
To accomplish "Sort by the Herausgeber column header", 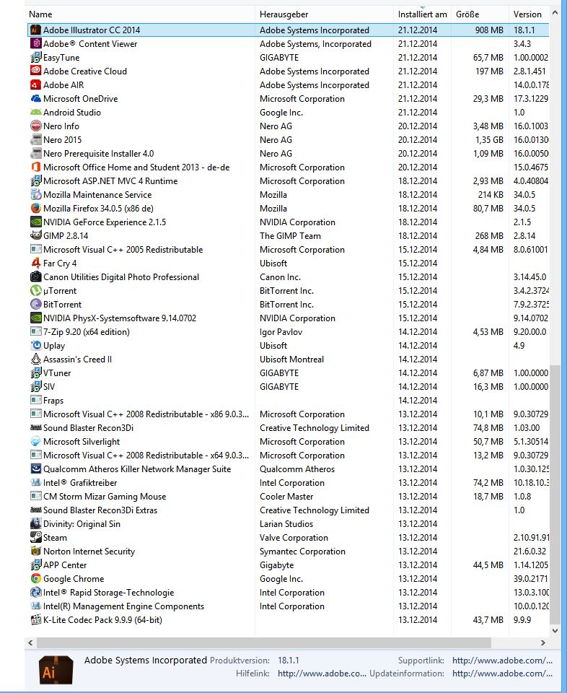I will [x=324, y=14].
